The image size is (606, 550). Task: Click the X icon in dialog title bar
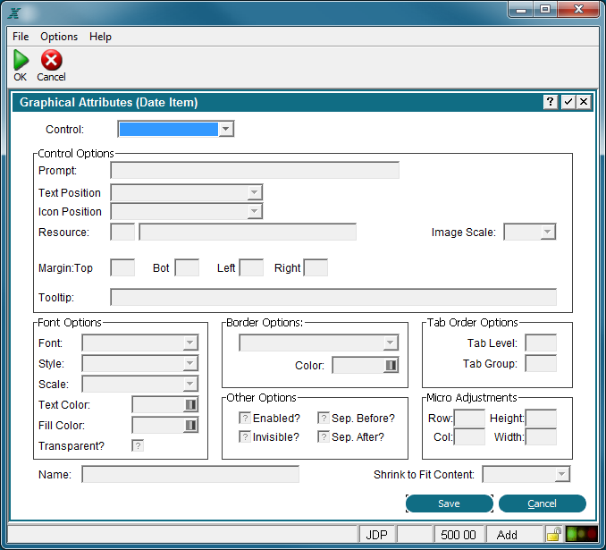(x=584, y=102)
